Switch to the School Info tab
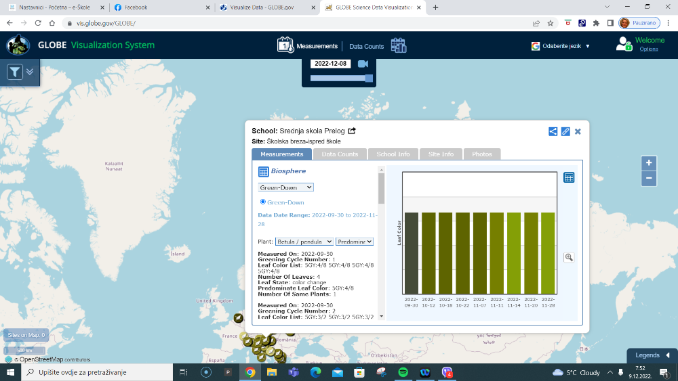678x381 pixels. click(393, 154)
